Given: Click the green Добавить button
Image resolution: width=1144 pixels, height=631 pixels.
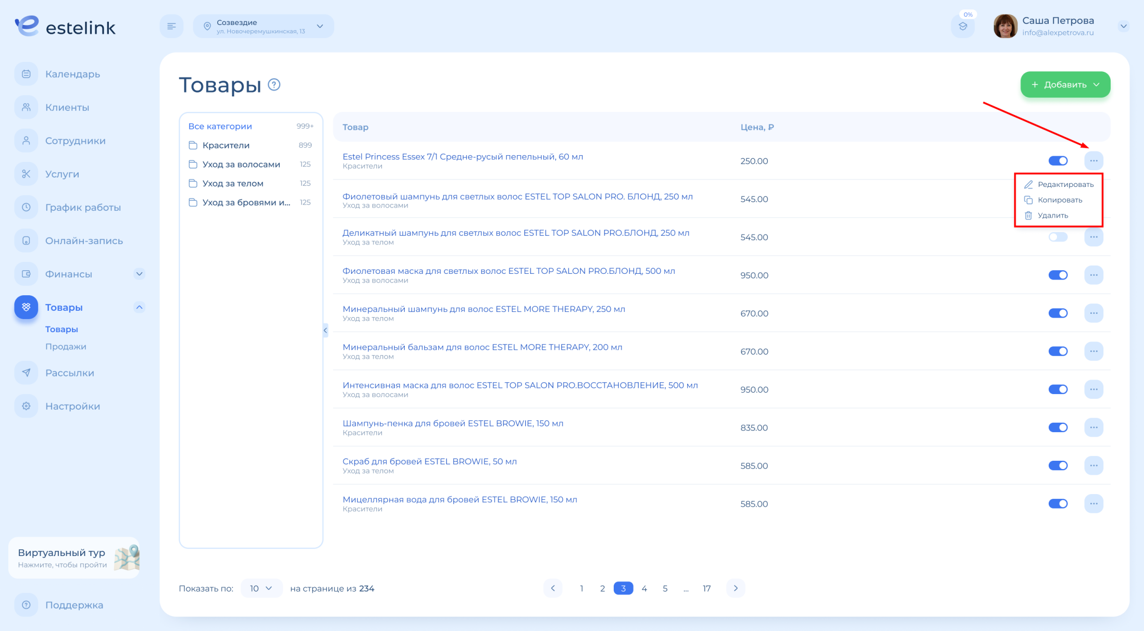Looking at the screenshot, I should (x=1065, y=84).
